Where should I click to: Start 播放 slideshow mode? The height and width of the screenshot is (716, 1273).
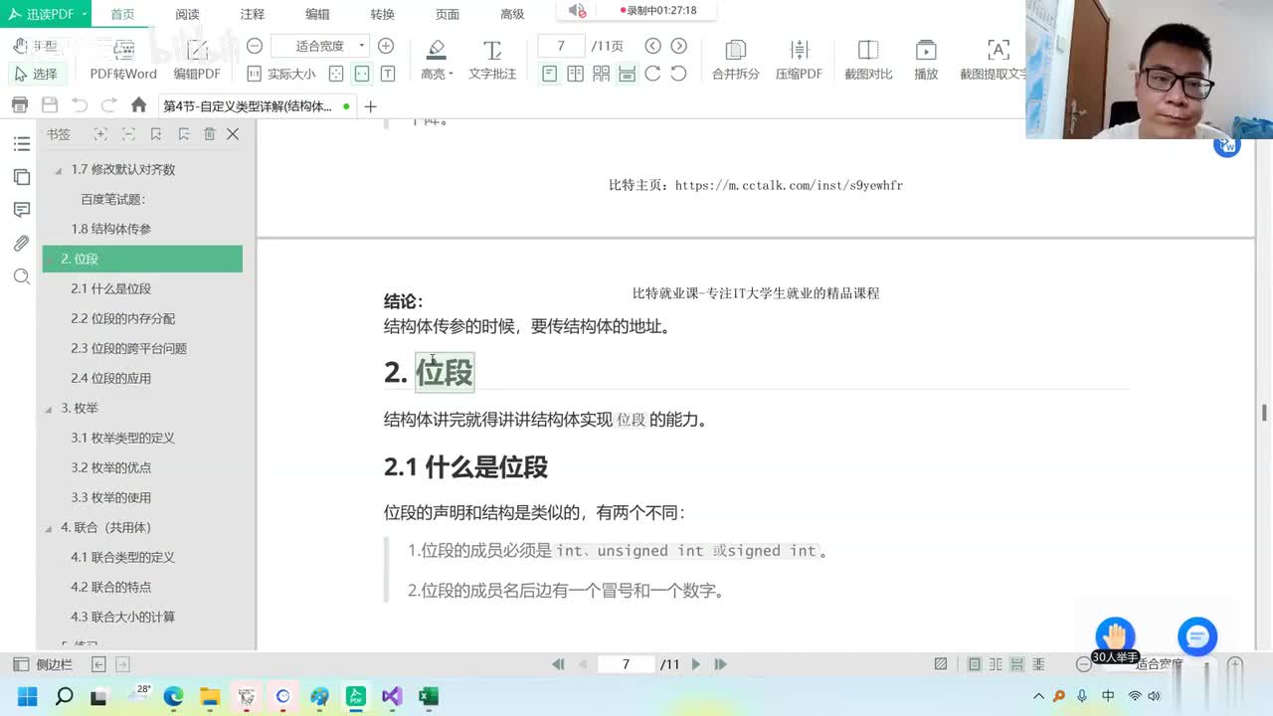(926, 61)
